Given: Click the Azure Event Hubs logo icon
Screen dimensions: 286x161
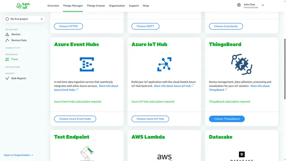Looking at the screenshot, I should [x=87, y=64].
